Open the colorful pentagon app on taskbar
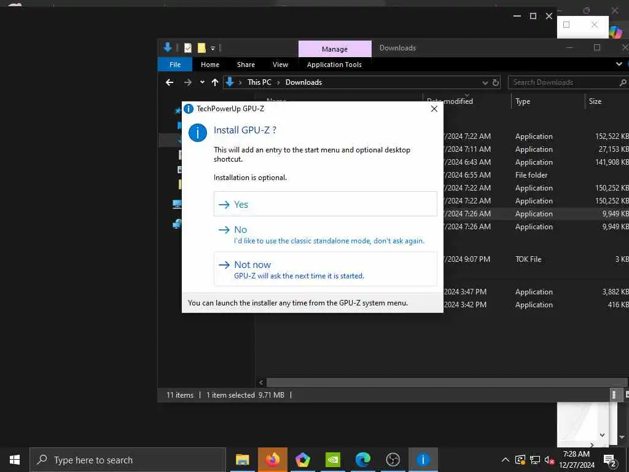 coord(302,460)
